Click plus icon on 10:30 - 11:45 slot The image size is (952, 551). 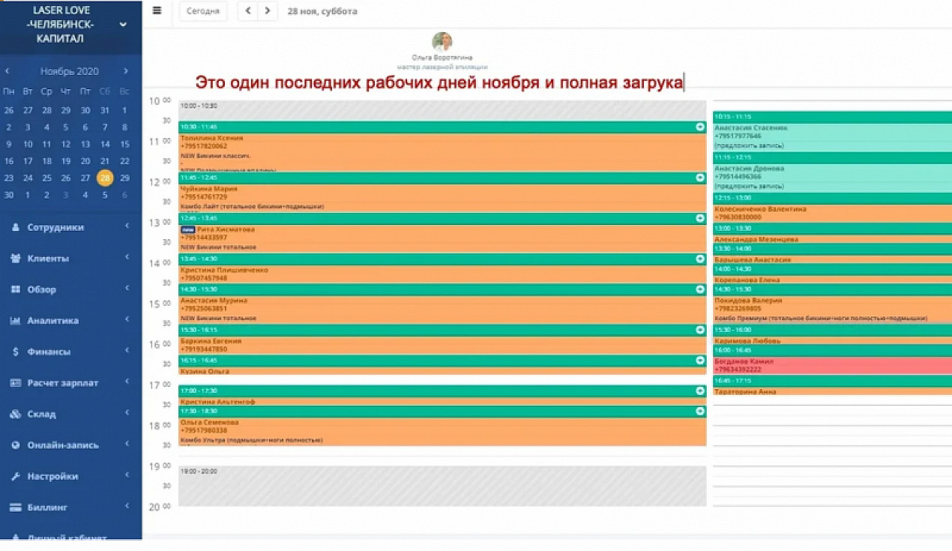pyautogui.click(x=700, y=127)
